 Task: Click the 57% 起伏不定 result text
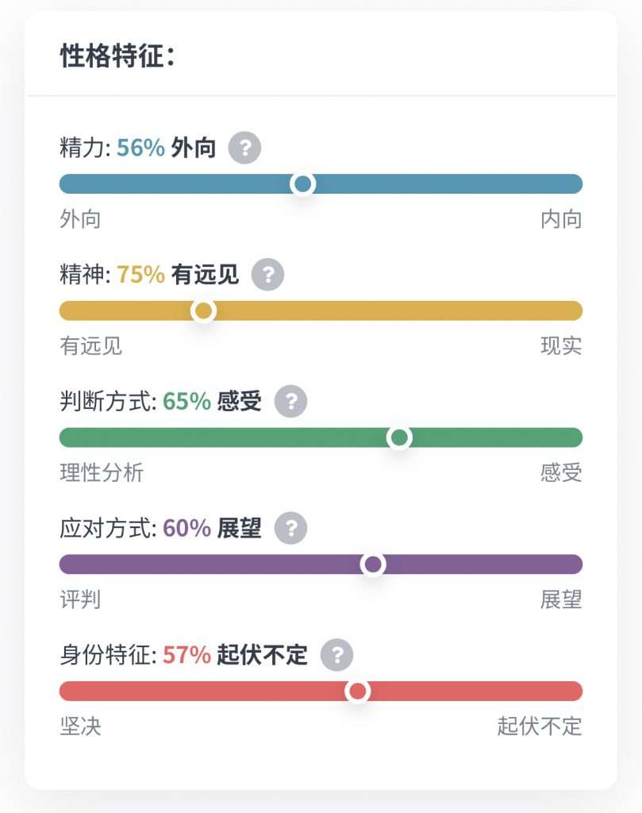(235, 655)
